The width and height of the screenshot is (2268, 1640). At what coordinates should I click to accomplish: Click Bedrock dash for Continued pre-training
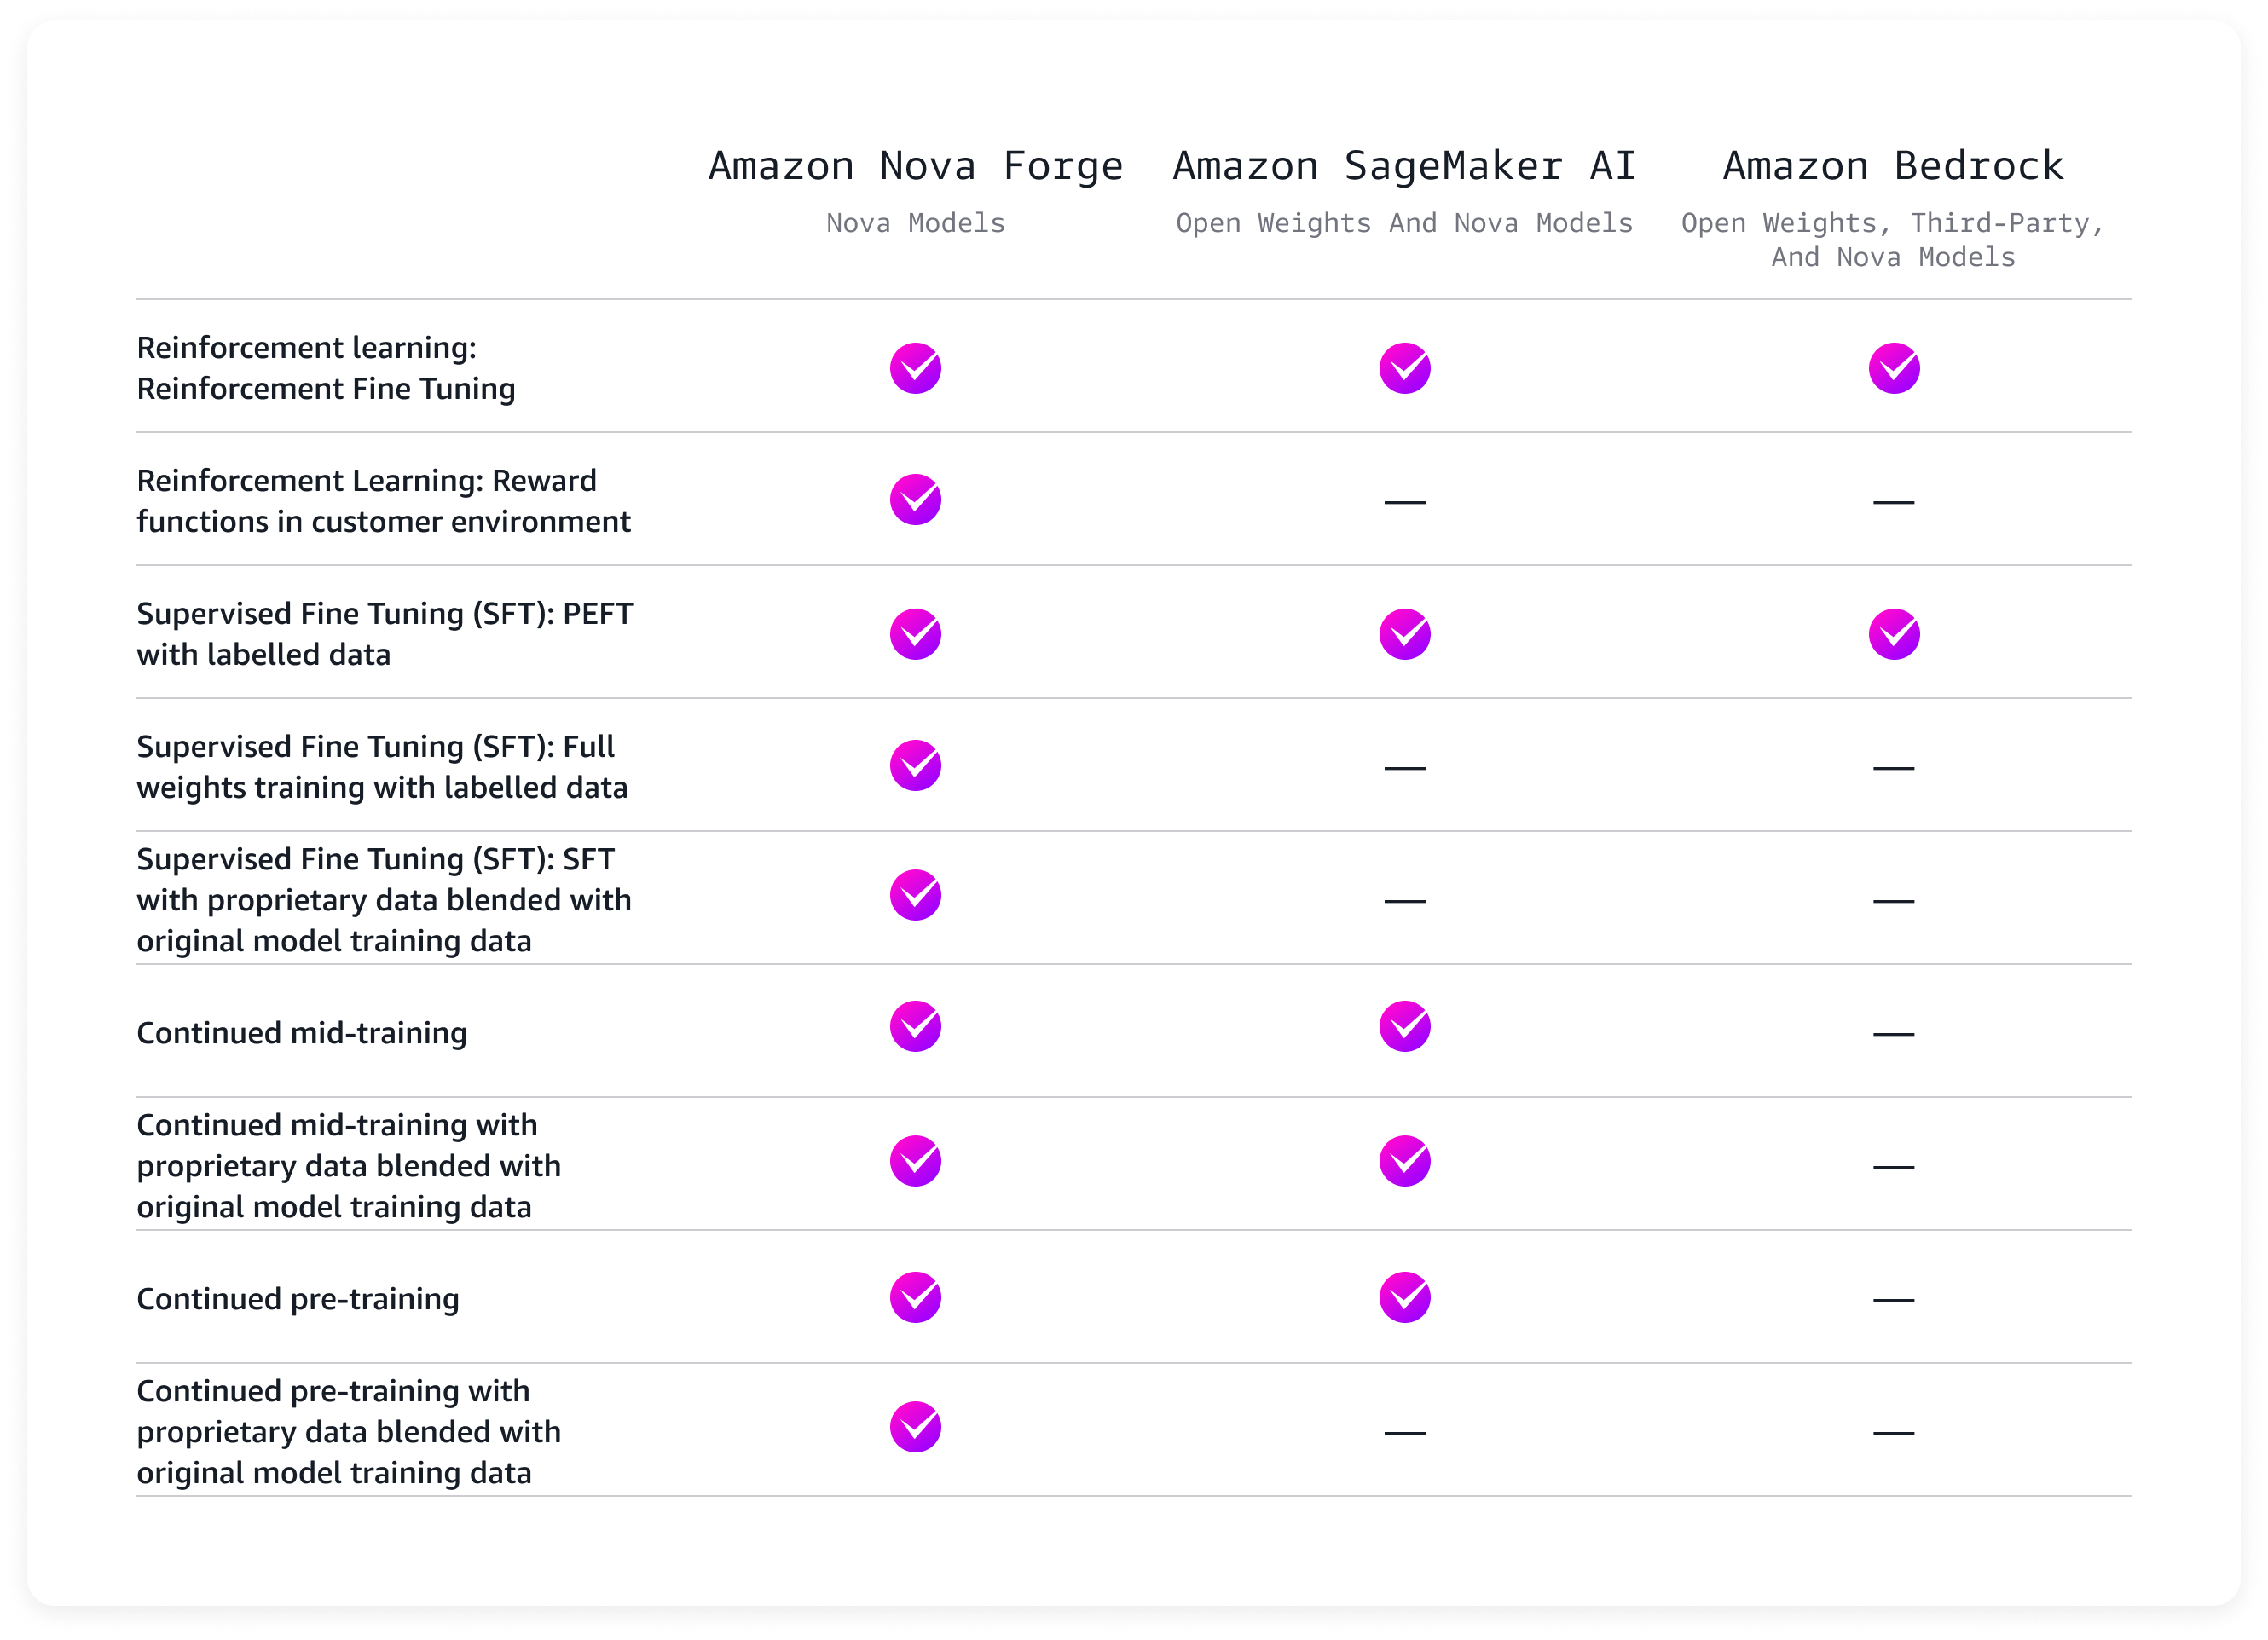click(x=1893, y=1300)
